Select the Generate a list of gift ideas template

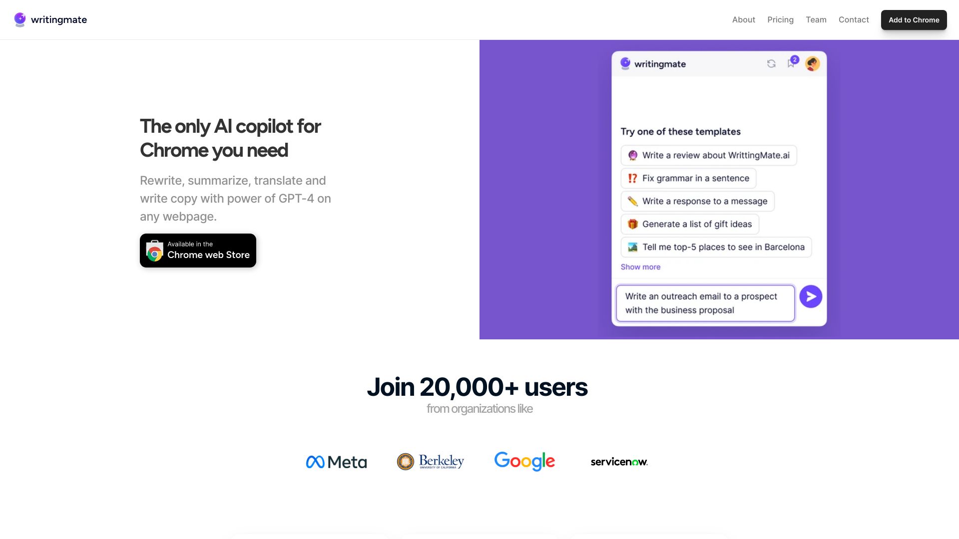(x=690, y=224)
